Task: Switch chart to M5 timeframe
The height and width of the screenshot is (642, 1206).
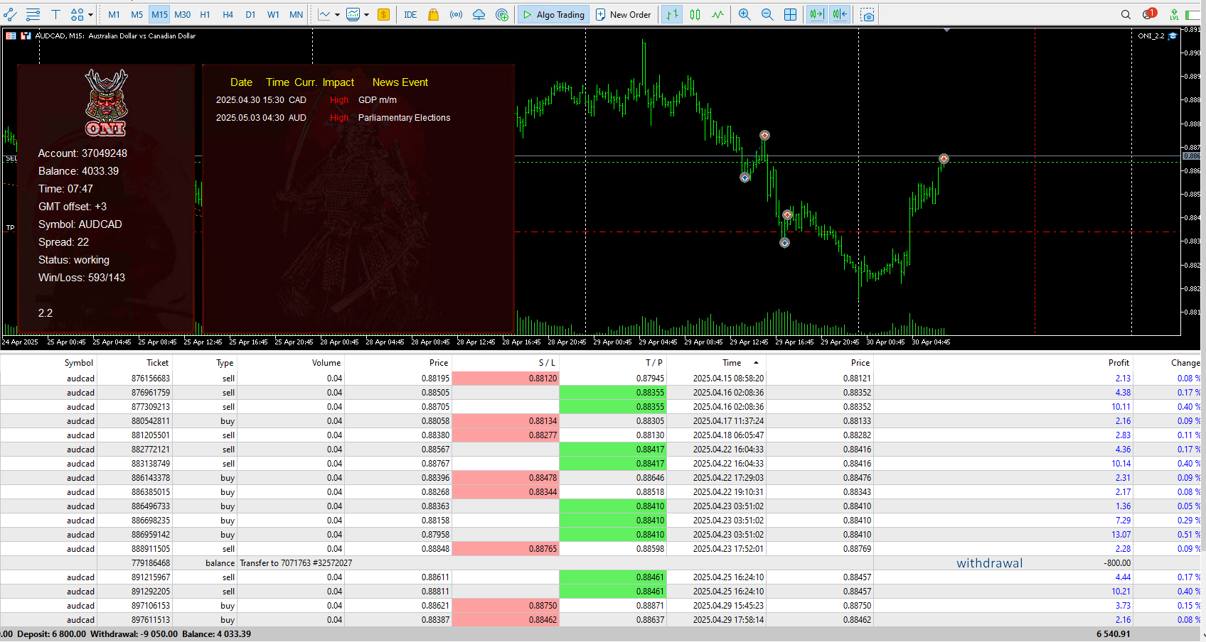Action: tap(137, 14)
